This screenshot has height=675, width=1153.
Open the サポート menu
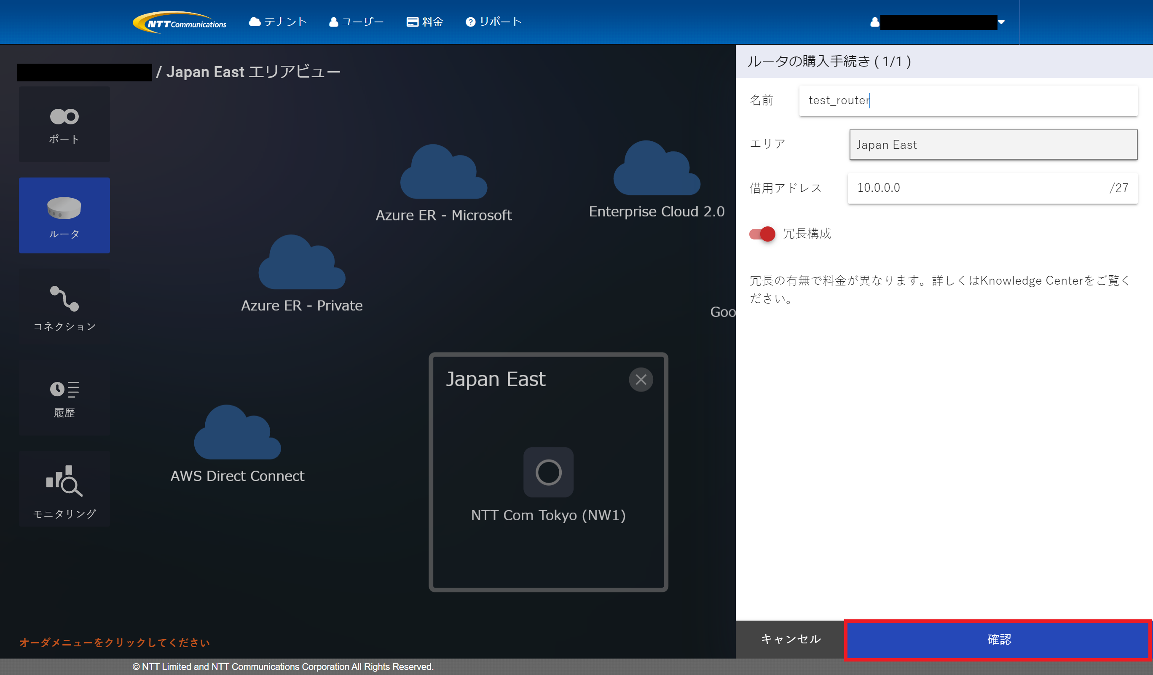point(493,22)
